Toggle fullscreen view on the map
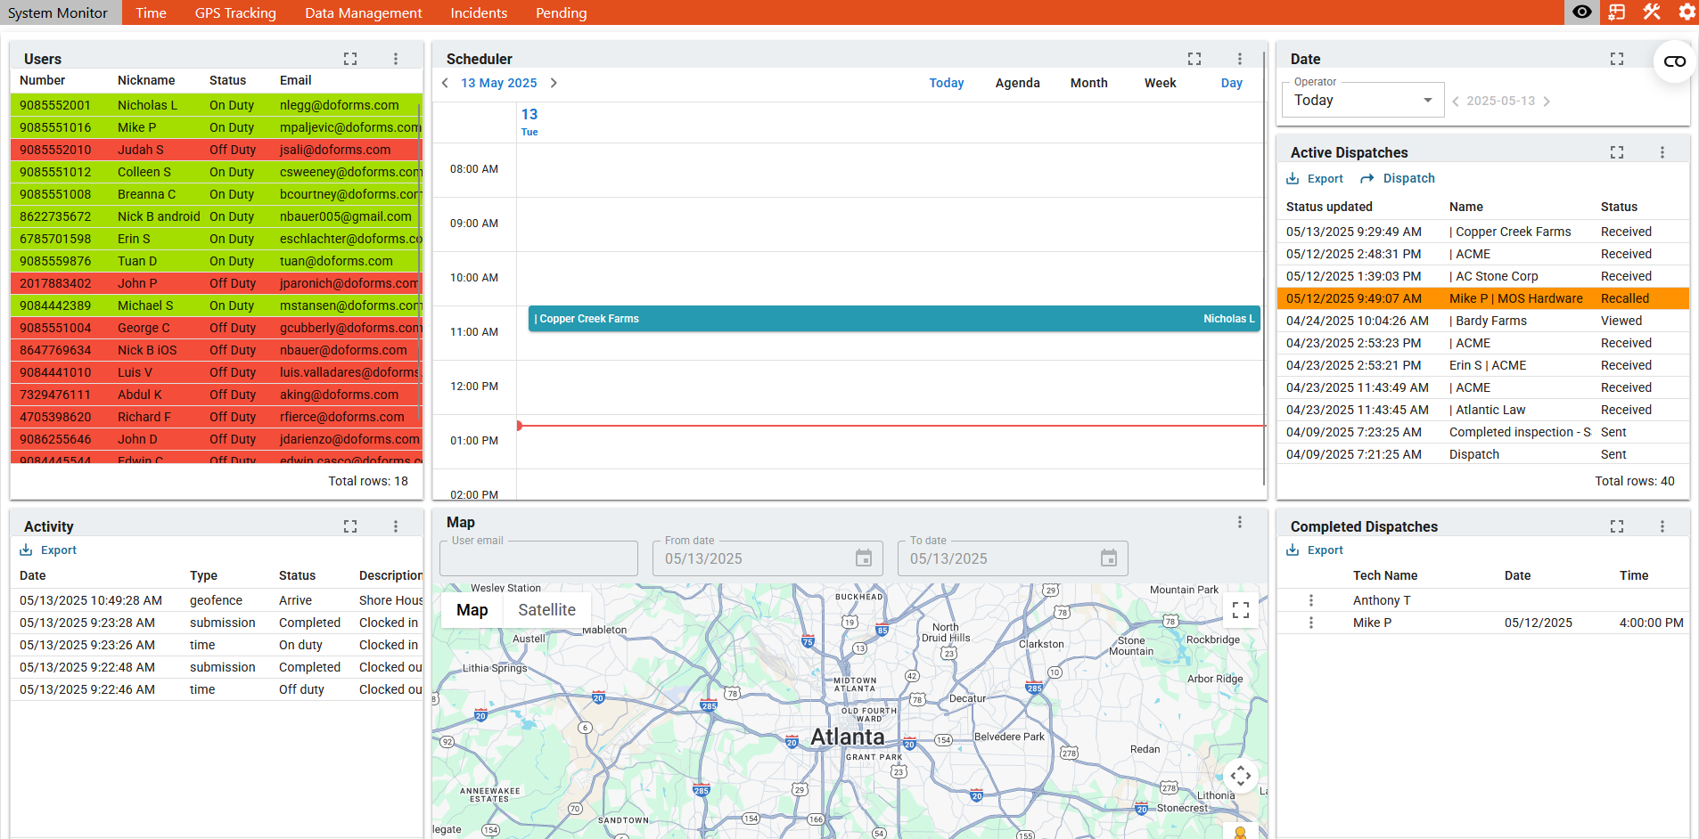Screen dimensions: 1699x839 coord(1240,610)
